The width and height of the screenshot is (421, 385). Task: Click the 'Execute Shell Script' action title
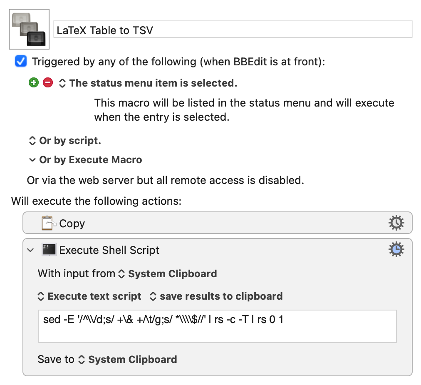pos(109,250)
